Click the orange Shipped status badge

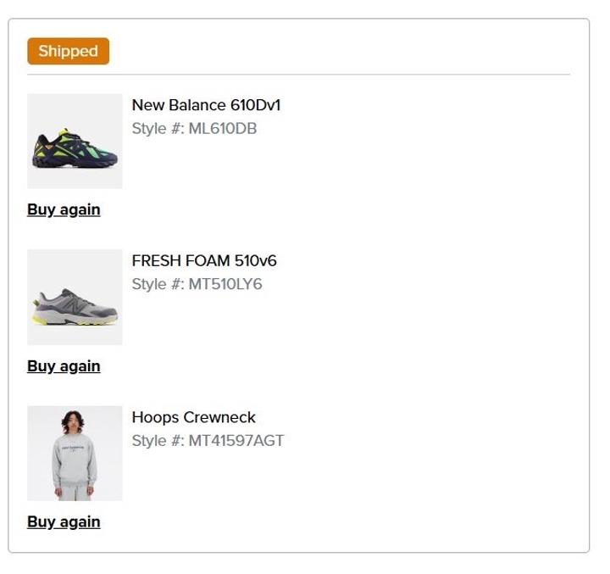click(68, 51)
